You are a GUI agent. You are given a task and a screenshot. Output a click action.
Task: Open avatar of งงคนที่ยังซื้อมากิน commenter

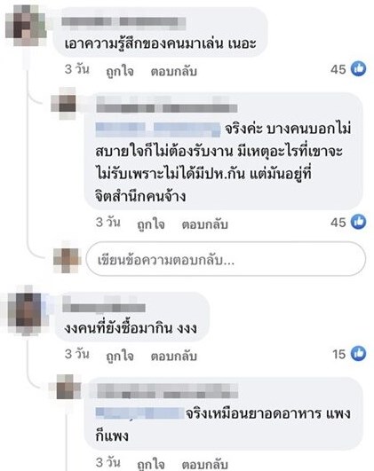27,310
